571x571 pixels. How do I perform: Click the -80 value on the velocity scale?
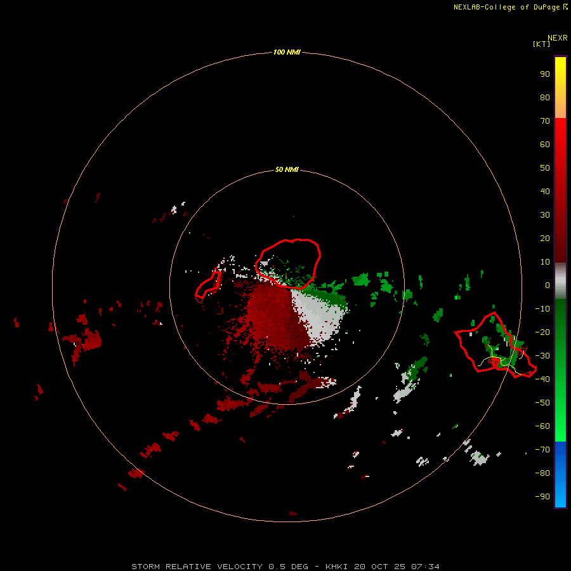coord(542,473)
